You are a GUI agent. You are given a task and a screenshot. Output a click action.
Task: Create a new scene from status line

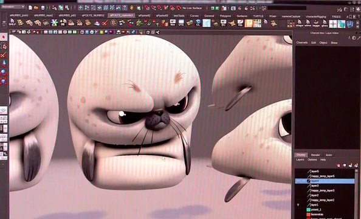tap(30, 8)
